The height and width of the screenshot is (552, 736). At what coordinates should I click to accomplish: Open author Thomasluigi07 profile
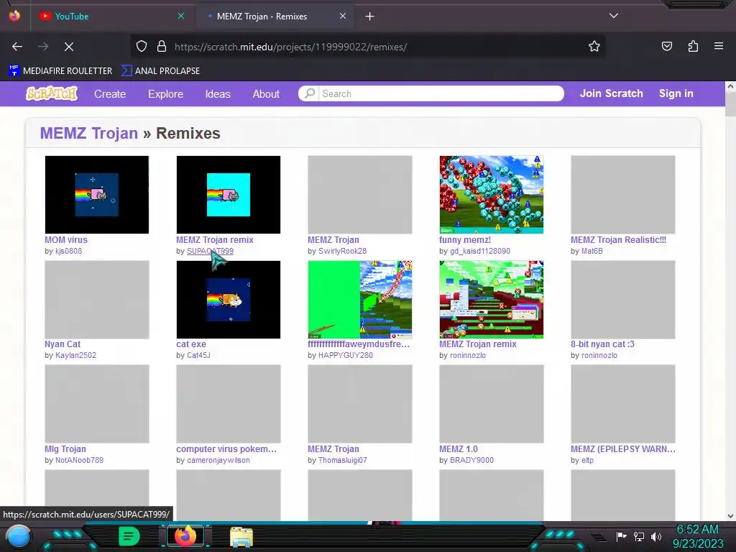coord(343,461)
